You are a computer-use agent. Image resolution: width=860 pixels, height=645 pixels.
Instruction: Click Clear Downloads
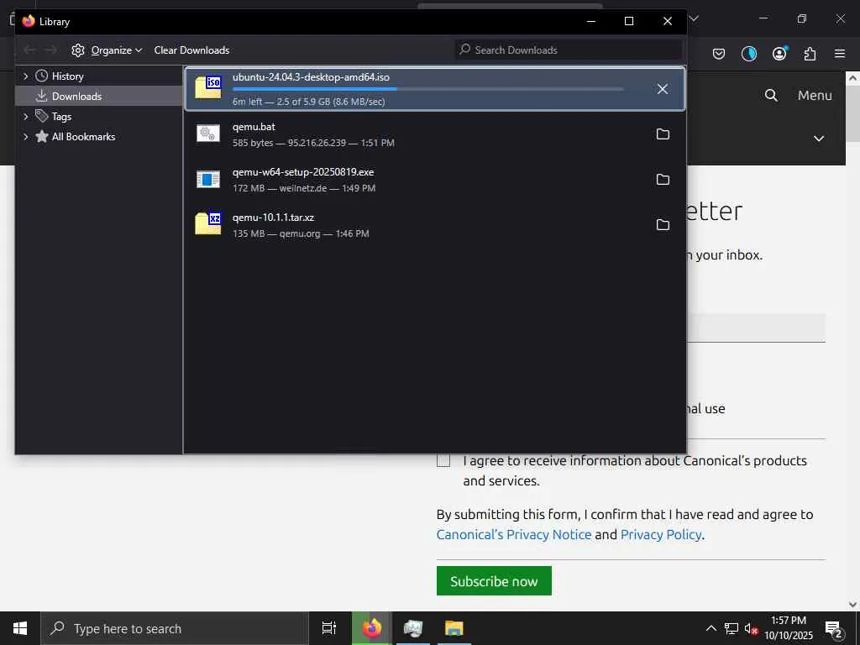(x=191, y=50)
